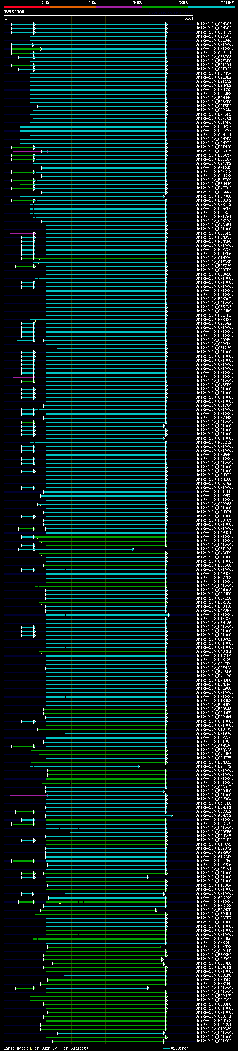This screenshot has height=1051, width=238.
Task: Select label UniRef100_B9FFY9
Action: tap(213, 766)
